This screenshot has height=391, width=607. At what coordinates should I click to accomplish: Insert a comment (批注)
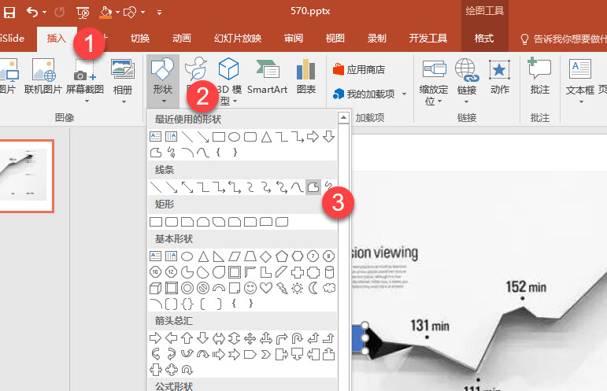(539, 76)
